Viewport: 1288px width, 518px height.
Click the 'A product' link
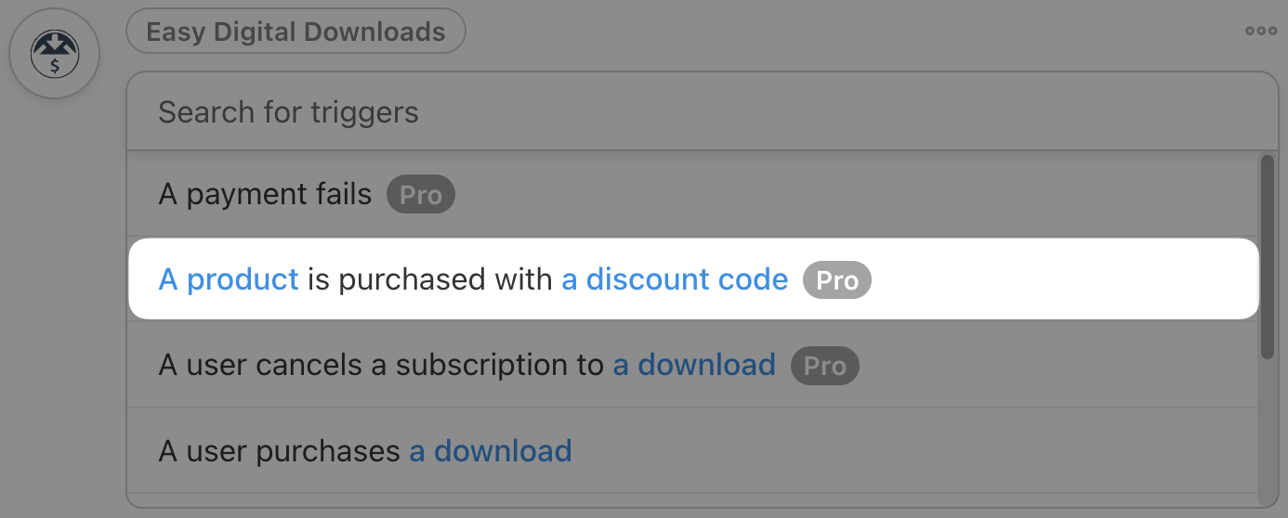point(229,279)
